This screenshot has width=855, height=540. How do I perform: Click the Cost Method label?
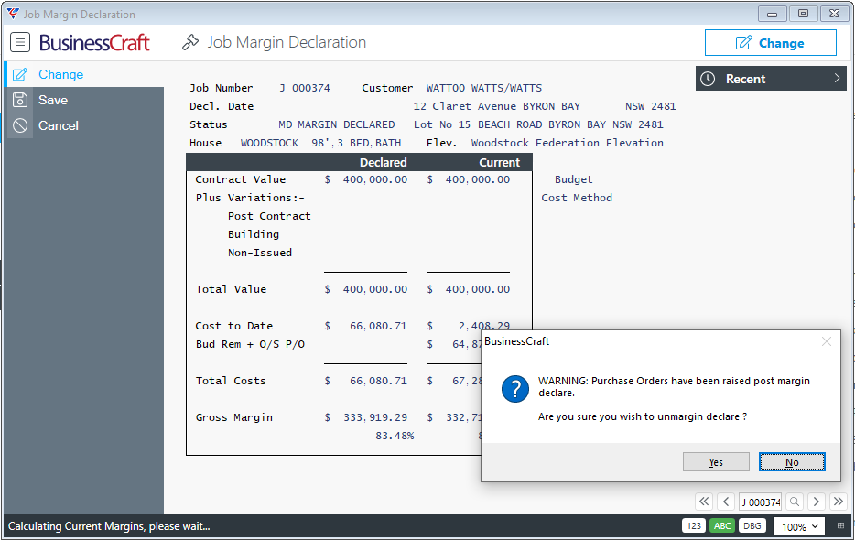pyautogui.click(x=577, y=198)
